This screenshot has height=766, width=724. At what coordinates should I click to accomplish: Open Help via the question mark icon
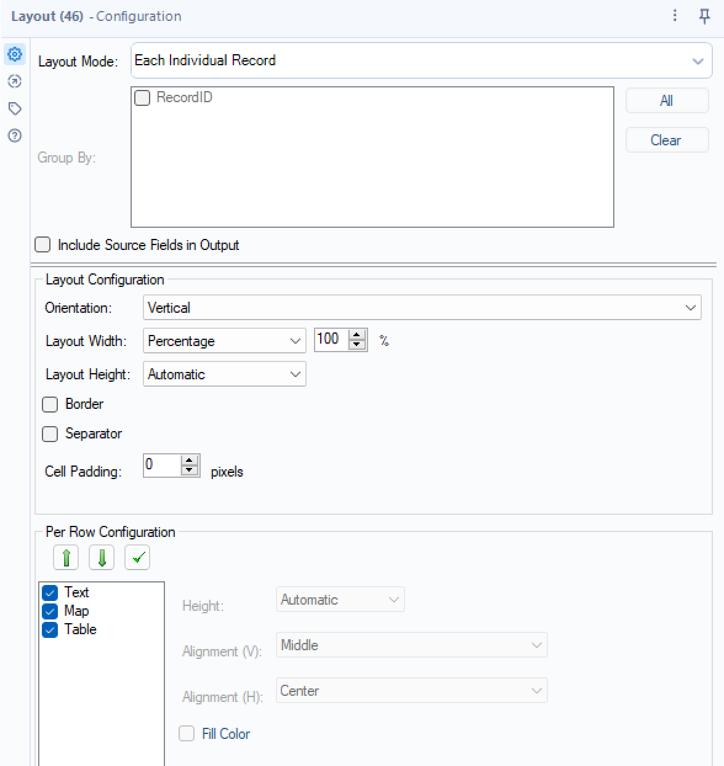14,135
